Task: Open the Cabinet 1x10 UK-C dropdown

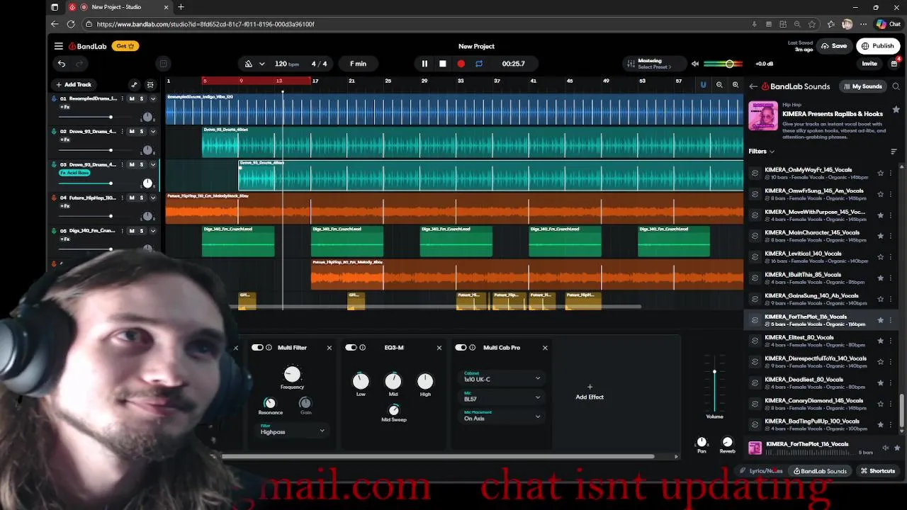Action: tap(502, 377)
